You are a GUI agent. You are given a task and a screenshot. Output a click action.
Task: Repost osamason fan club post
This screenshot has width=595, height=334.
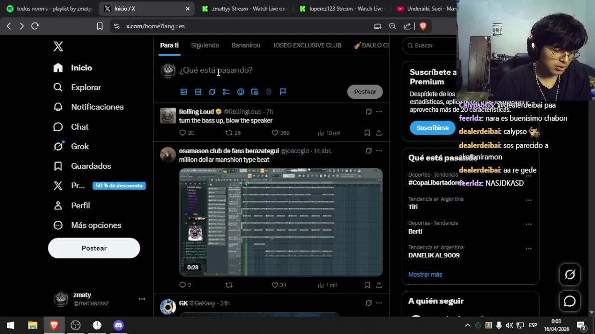229,285
